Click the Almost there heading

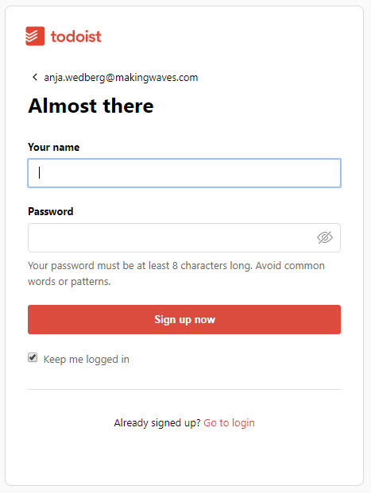pos(91,106)
